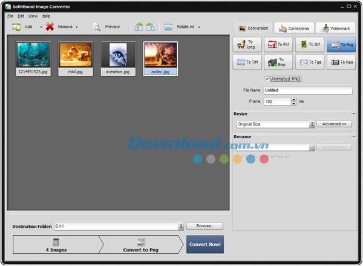Toggle the Animated PNG checkbox
The image size is (363, 266).
pyautogui.click(x=267, y=79)
